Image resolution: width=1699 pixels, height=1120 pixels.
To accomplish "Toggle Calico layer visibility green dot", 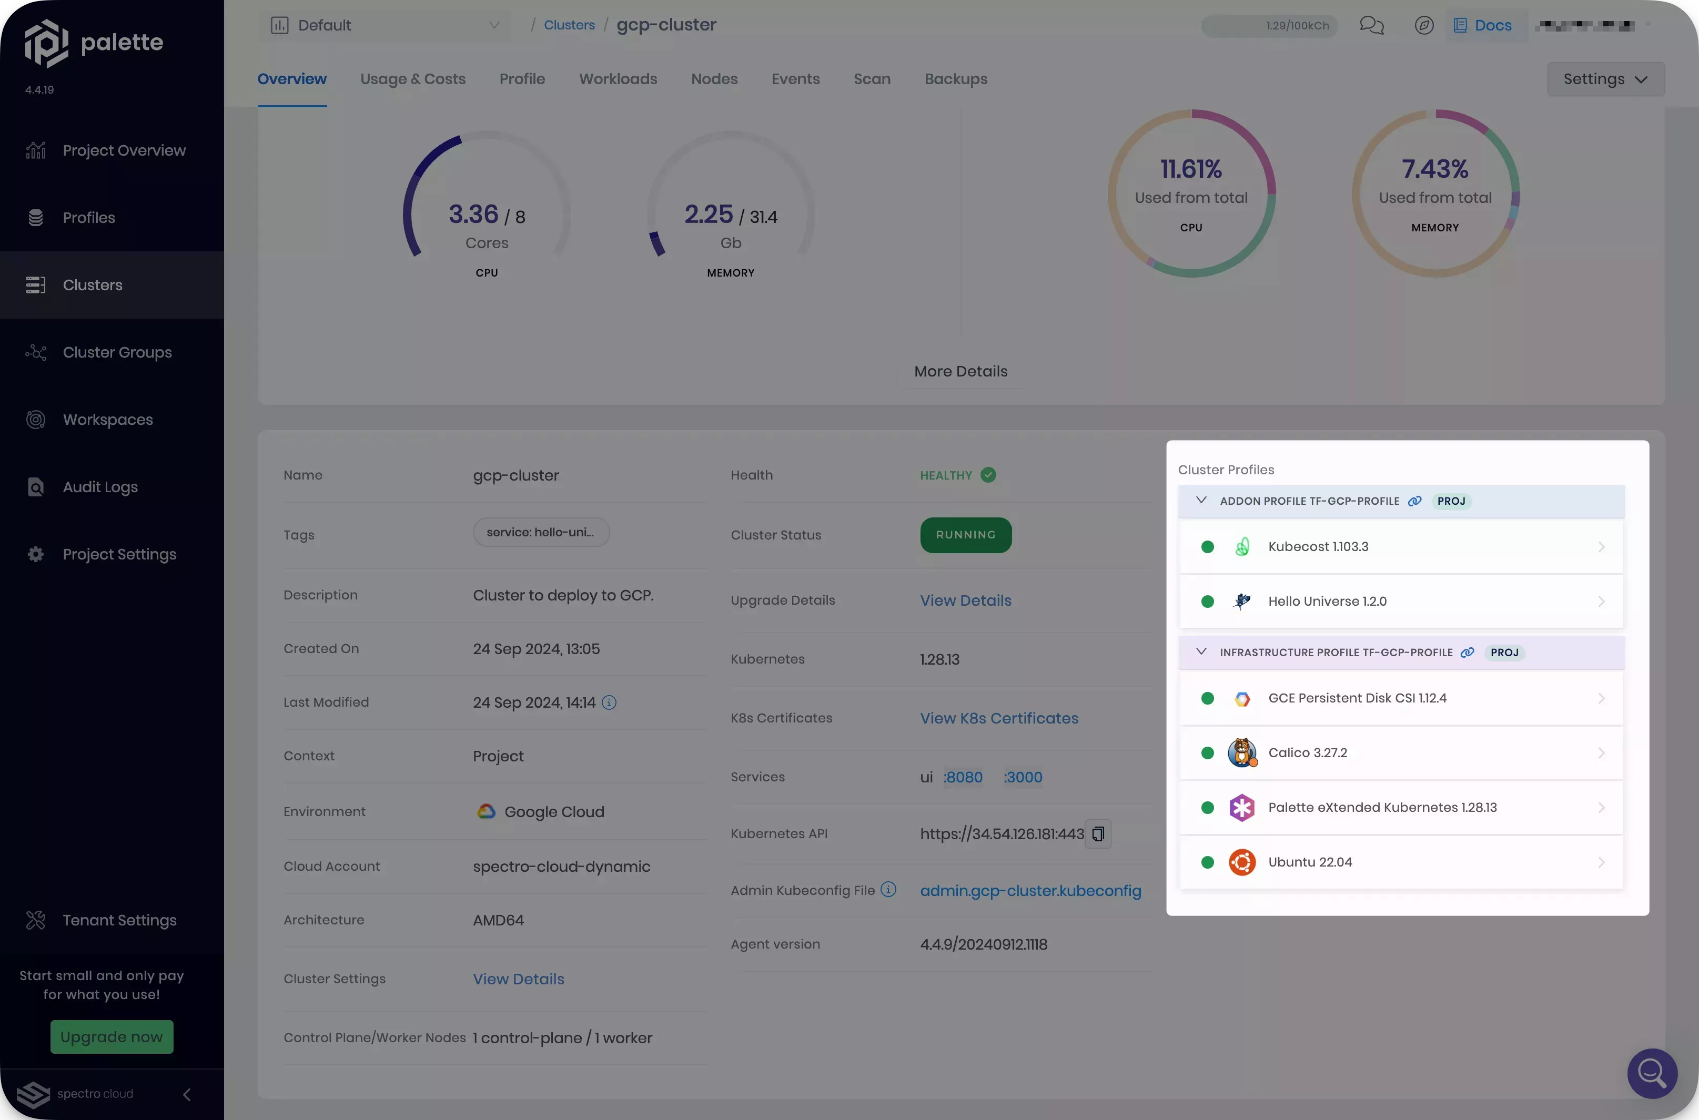I will click(x=1207, y=752).
